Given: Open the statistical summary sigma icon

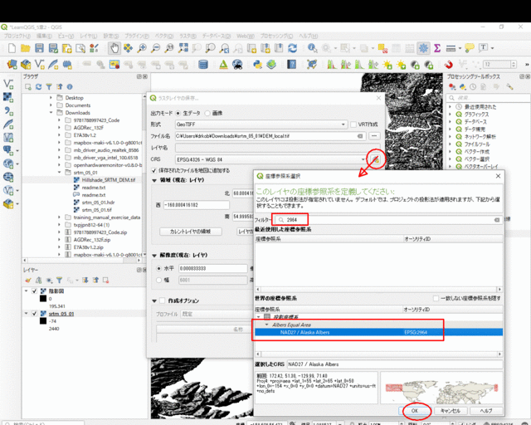Looking at the screenshot, I should (437, 48).
